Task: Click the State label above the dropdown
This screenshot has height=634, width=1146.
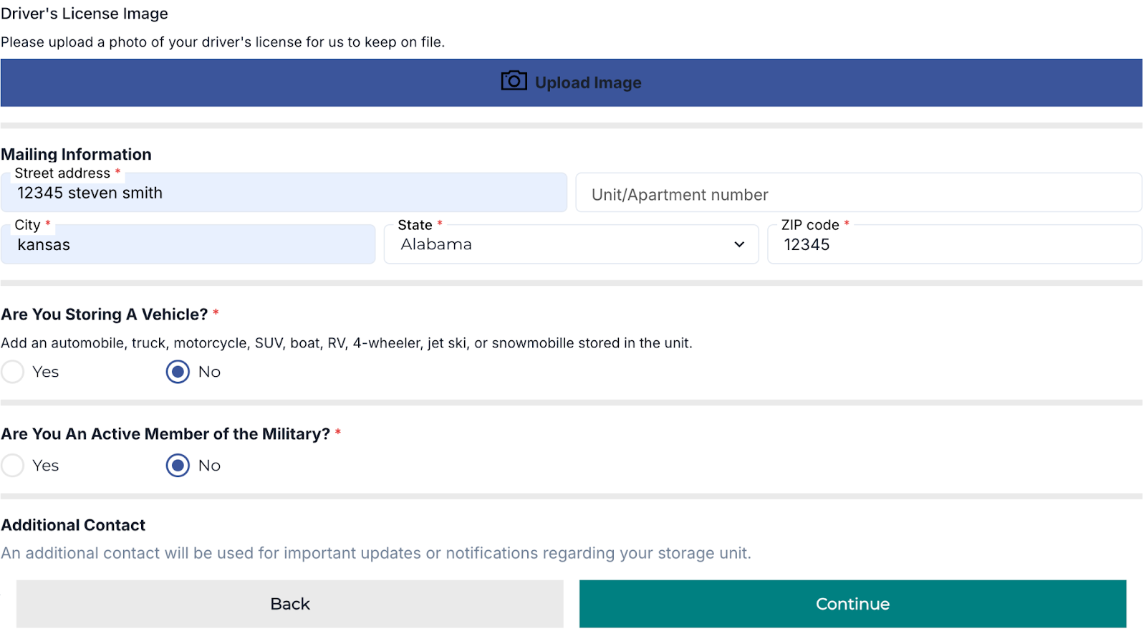Action: [415, 225]
